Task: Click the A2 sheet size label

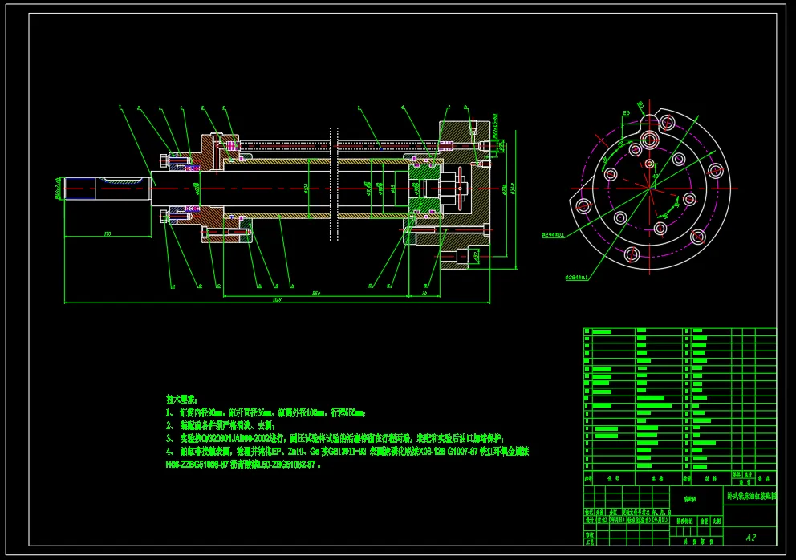Action: tap(751, 538)
